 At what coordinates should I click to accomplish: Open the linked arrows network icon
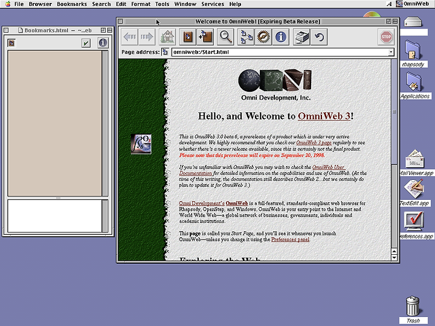click(x=246, y=37)
